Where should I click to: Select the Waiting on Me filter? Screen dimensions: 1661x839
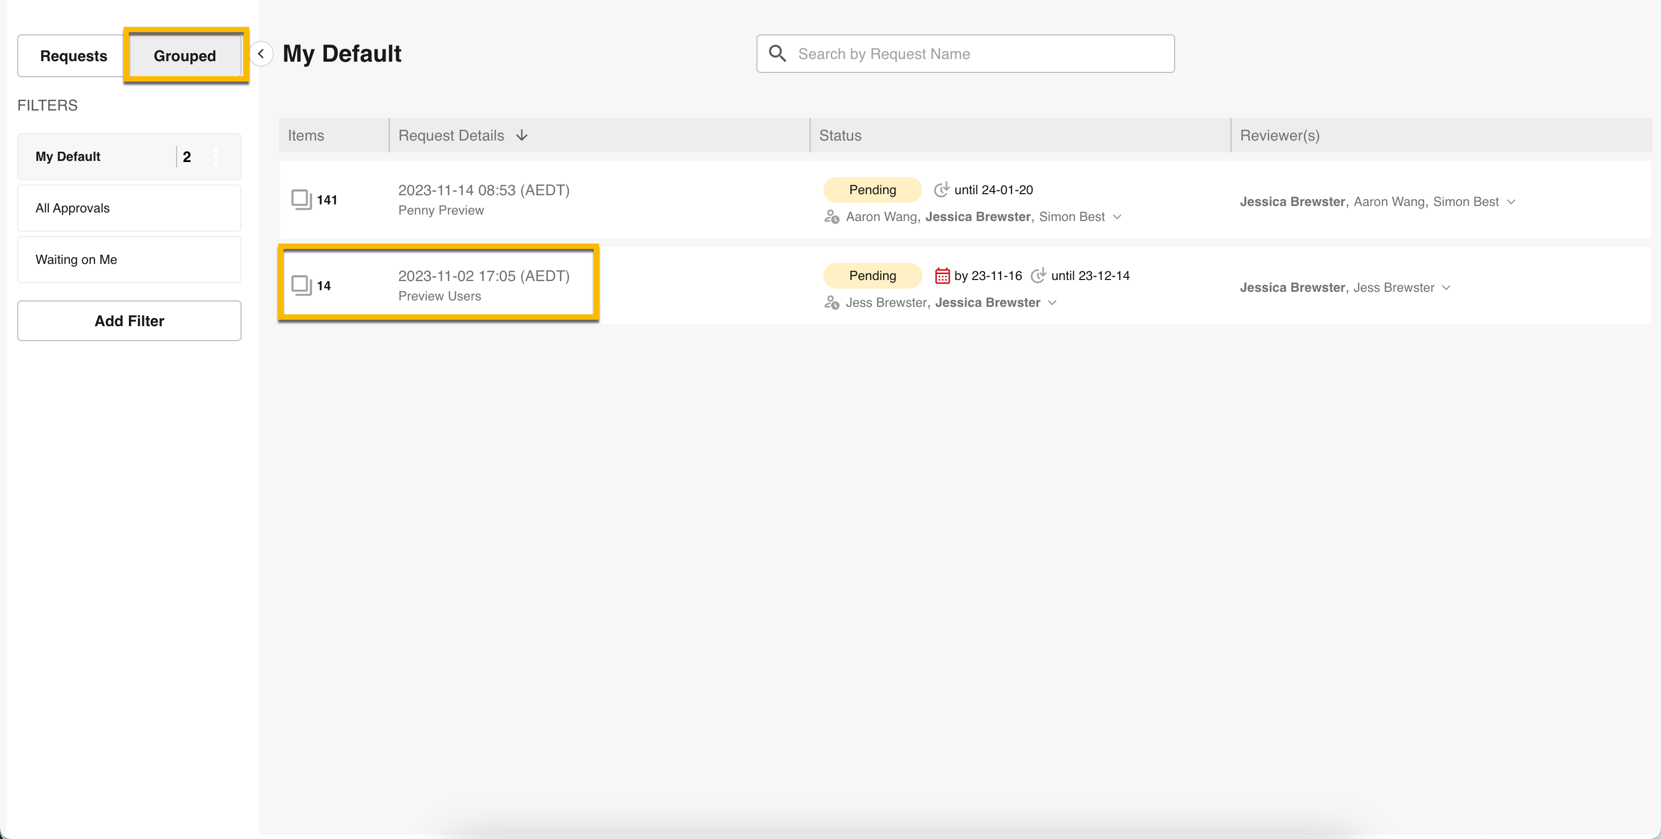[129, 260]
